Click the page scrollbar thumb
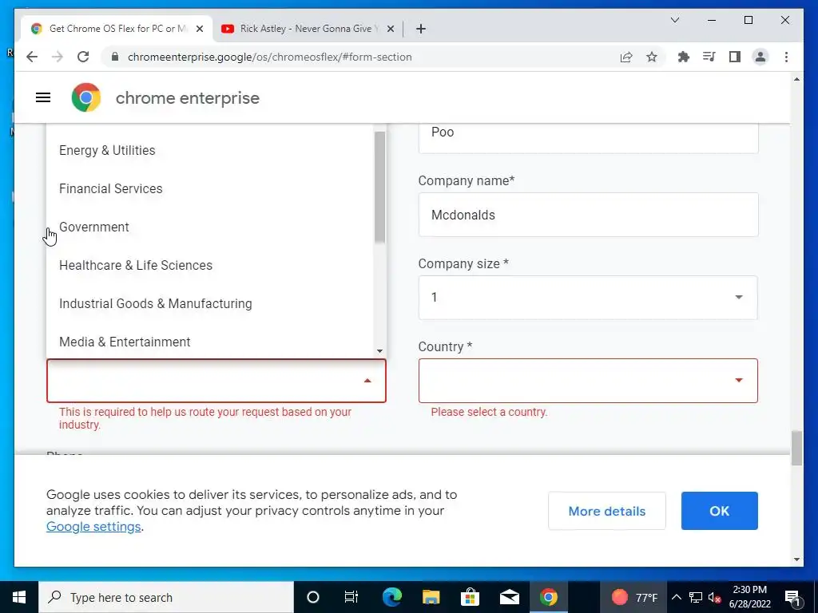 [x=796, y=448]
